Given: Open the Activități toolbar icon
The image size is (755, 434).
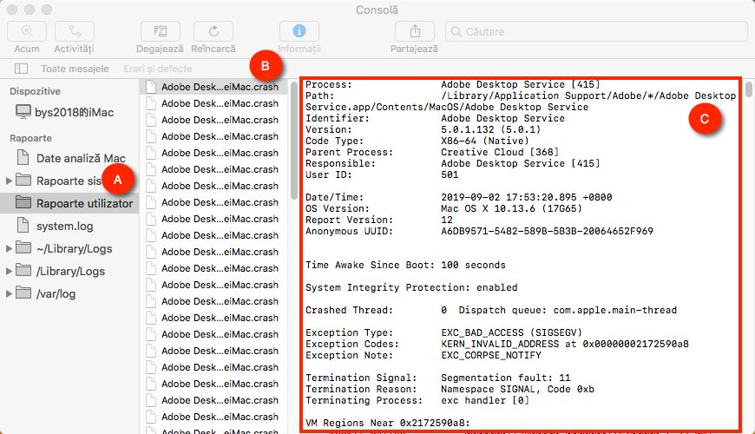Looking at the screenshot, I should 74,31.
